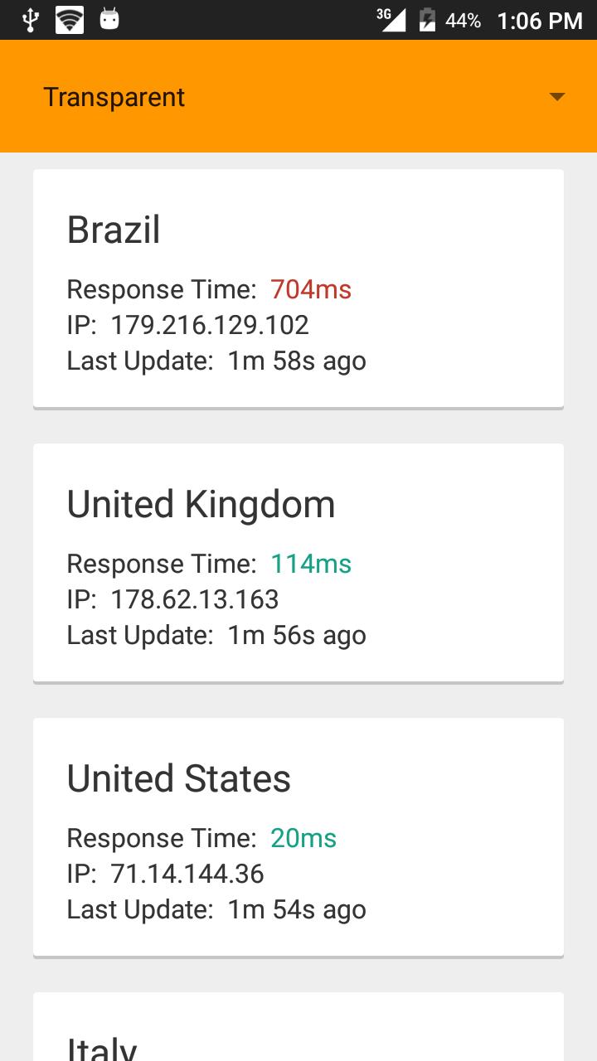Open the United States proxy card
Screen dimensions: 597x1061
coord(298,837)
